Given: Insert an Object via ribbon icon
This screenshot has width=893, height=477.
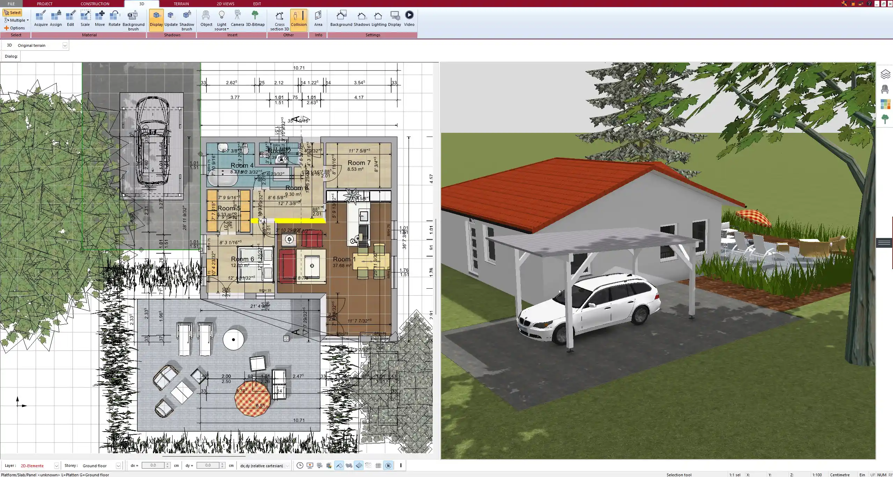Looking at the screenshot, I should pos(206,19).
